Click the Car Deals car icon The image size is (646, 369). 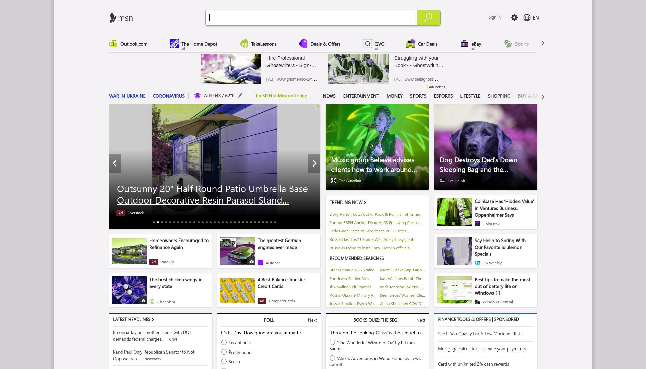pyautogui.click(x=410, y=44)
